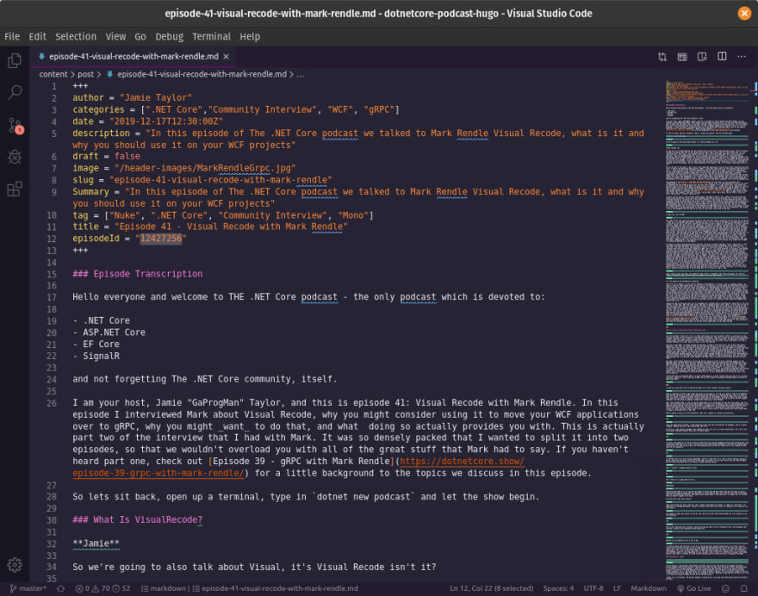Click the editor minimap overview

click(x=707, y=330)
